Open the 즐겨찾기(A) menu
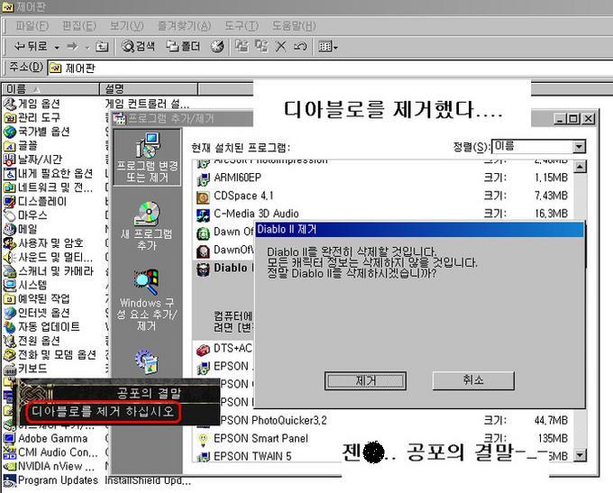613x493 pixels. click(184, 26)
